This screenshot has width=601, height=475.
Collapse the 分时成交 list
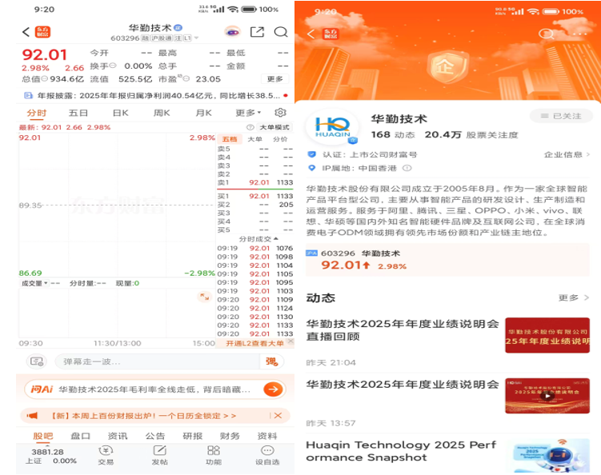click(258, 239)
